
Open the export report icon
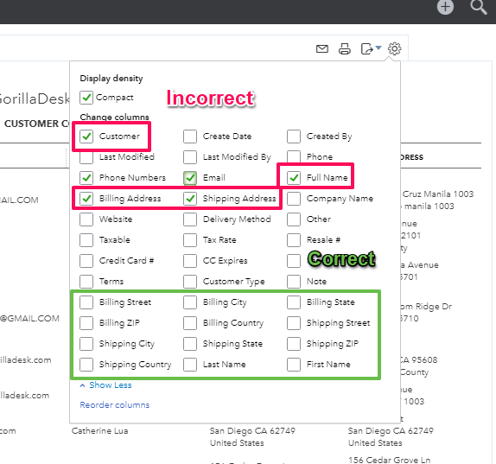[367, 49]
